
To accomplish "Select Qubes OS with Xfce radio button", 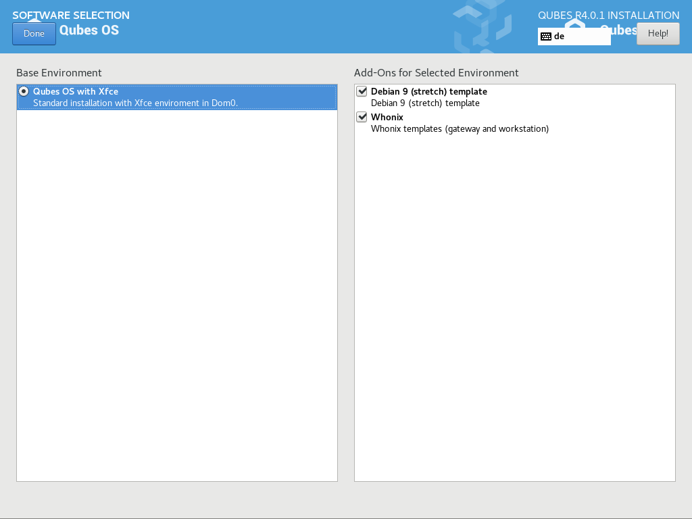I will [24, 91].
